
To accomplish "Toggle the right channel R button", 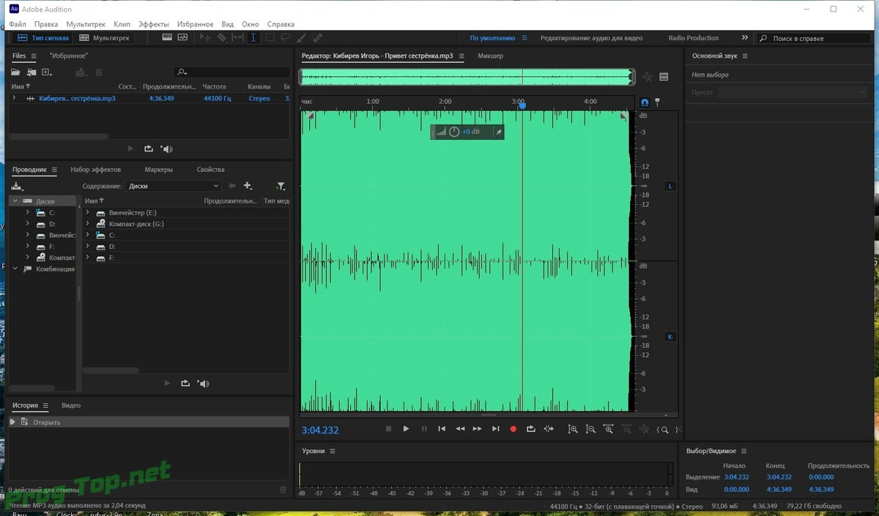I will click(670, 337).
